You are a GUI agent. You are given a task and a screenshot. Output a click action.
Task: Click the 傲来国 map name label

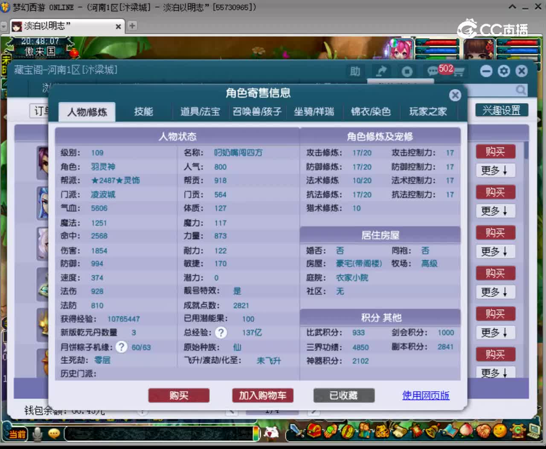pyautogui.click(x=40, y=52)
